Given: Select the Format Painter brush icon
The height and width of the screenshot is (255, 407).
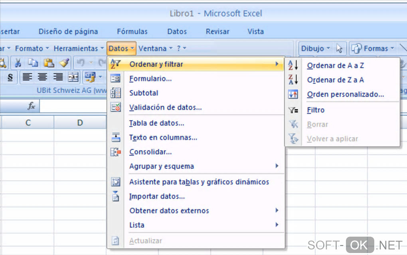Looking at the screenshot, I should click(x=64, y=63).
